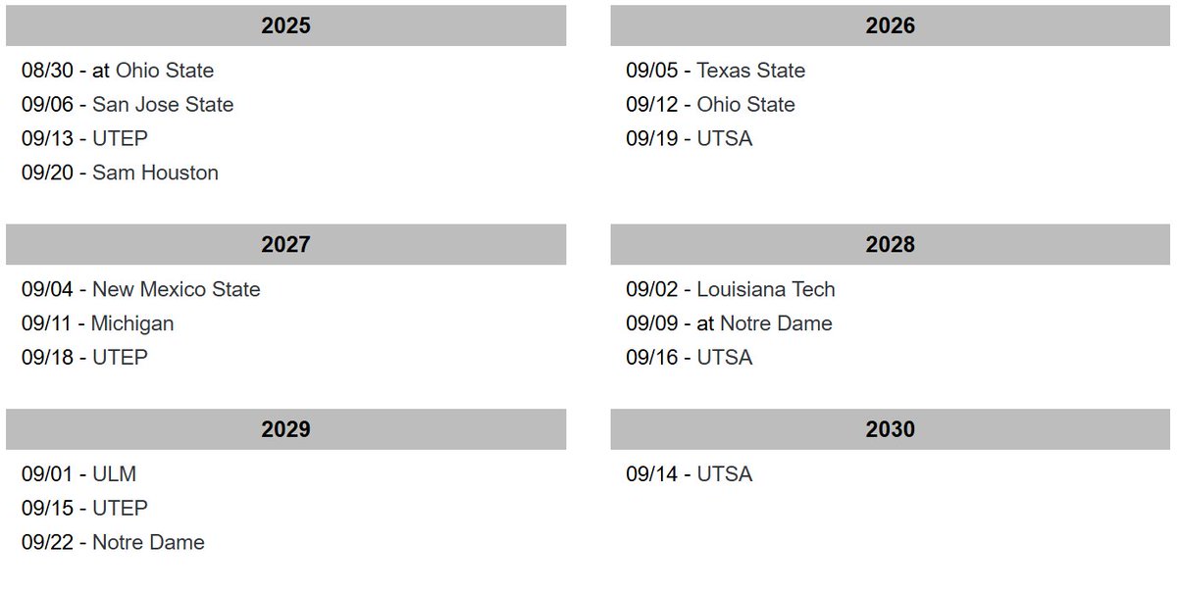Image resolution: width=1177 pixels, height=592 pixels.
Task: Open the Ohio State link under 2025
Action: [x=164, y=71]
